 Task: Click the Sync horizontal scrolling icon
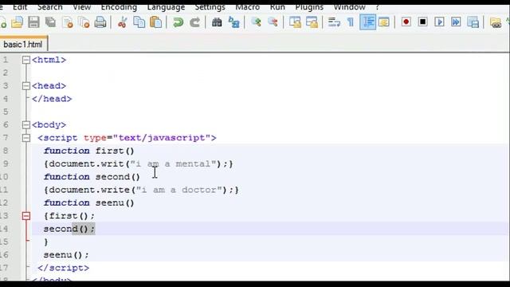click(312, 22)
